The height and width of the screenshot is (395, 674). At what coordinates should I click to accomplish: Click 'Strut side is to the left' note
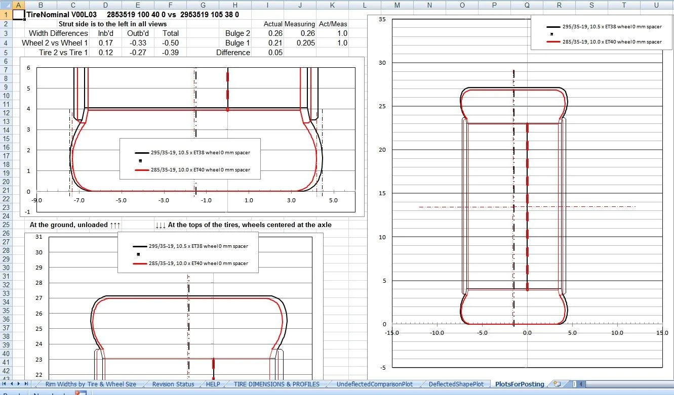click(x=112, y=24)
